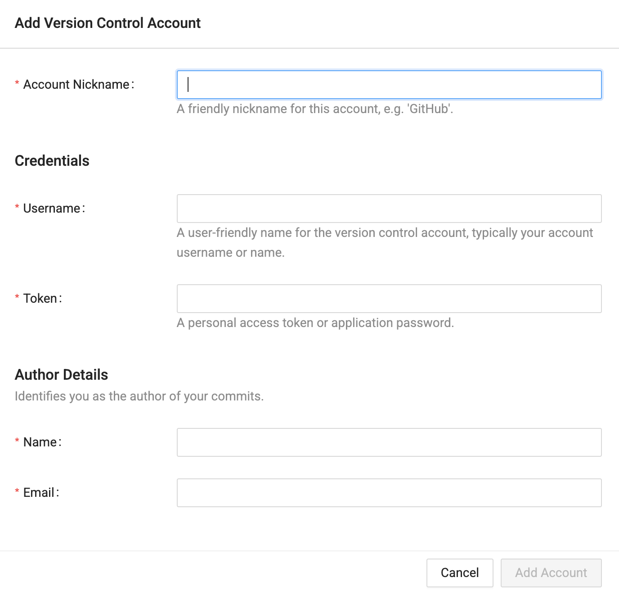Click the Username field label
Viewport: 619px width, 591px height.
(54, 208)
